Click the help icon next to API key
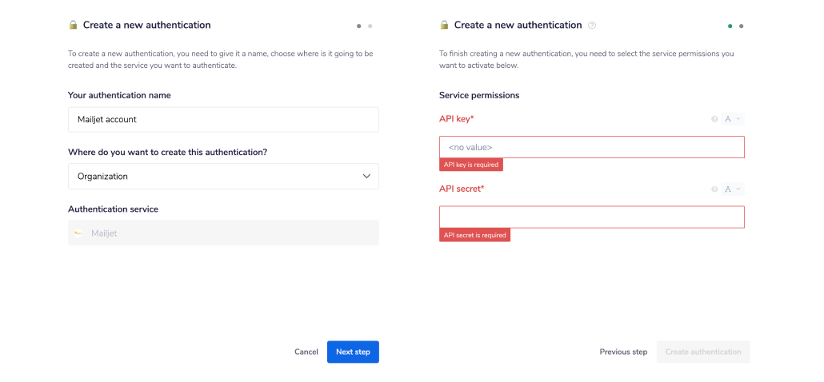Screen dimensions: 824x382 tap(715, 119)
